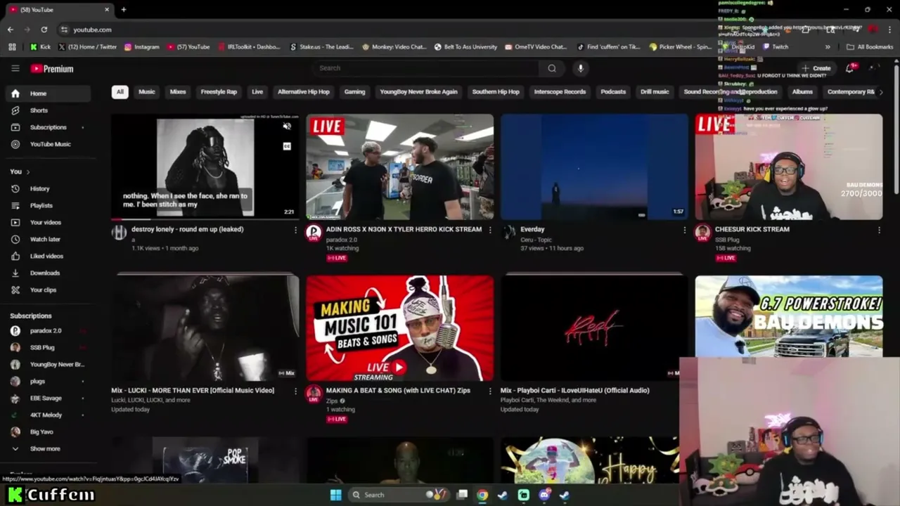
Task: Unmute the destroy lonely video preview
Action: pos(287,126)
